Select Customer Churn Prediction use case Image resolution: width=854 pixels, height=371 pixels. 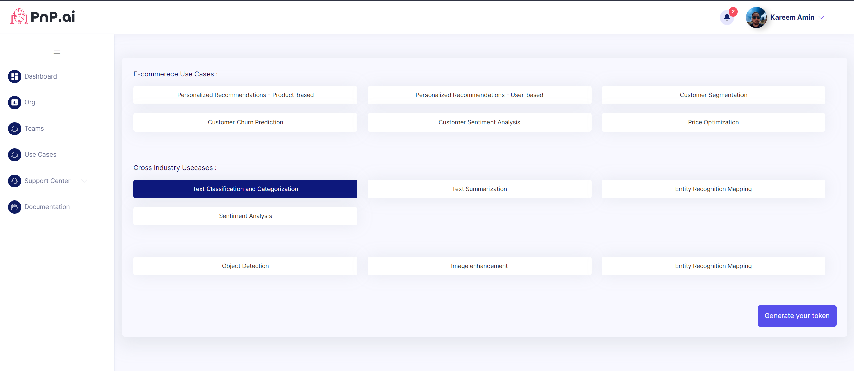tap(245, 122)
